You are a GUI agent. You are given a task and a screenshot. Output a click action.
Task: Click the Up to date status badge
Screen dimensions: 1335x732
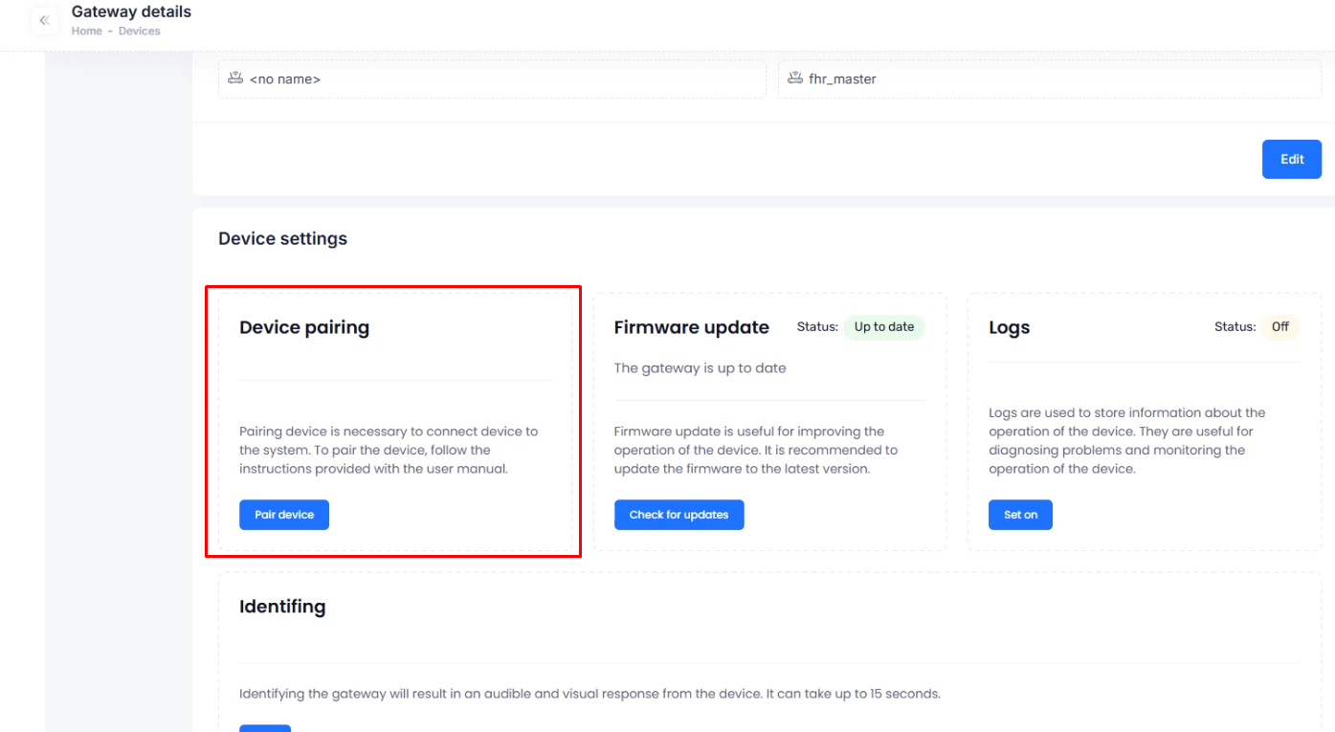(884, 327)
